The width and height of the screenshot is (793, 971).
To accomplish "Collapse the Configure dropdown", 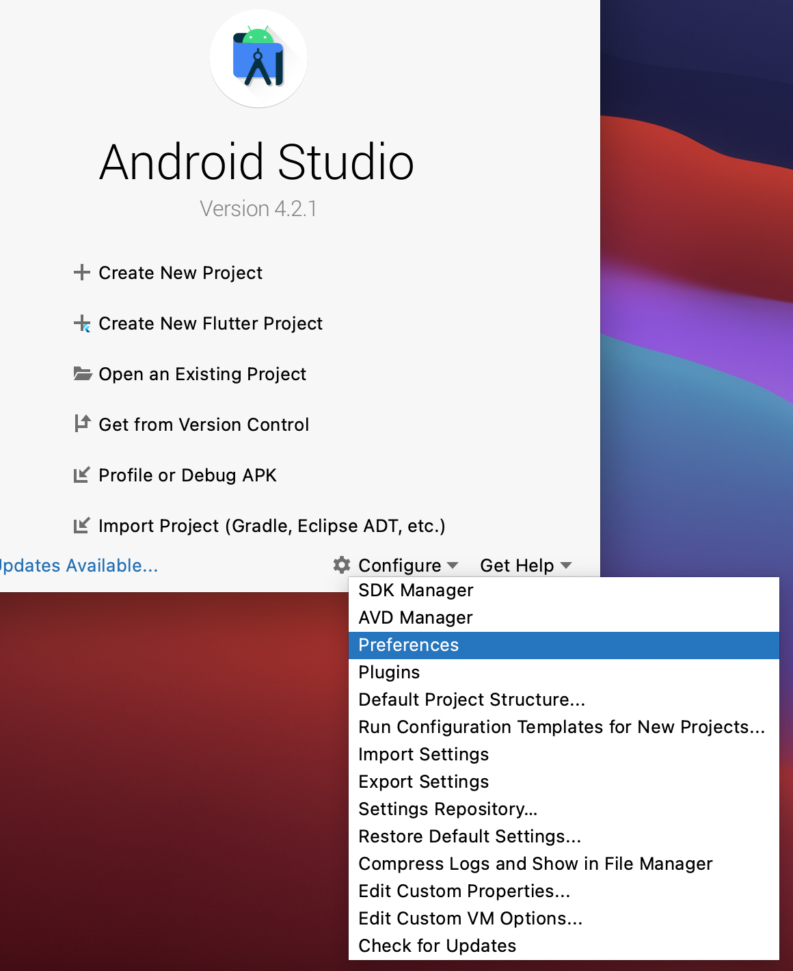I will coord(408,566).
